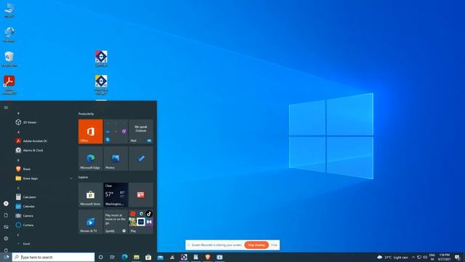Open the weather widget in taskbar
Viewport: 465px width, 262px height.
point(392,257)
